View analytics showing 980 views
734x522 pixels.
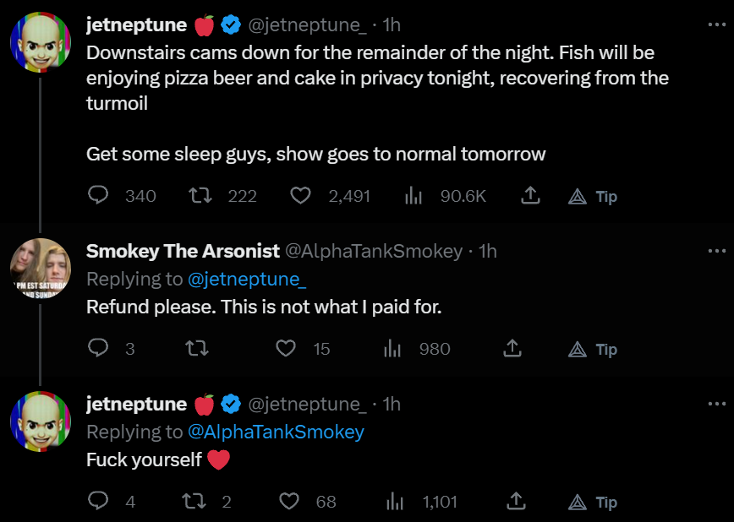click(393, 349)
